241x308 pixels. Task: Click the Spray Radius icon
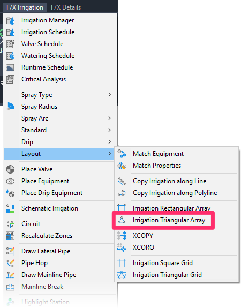[10, 107]
